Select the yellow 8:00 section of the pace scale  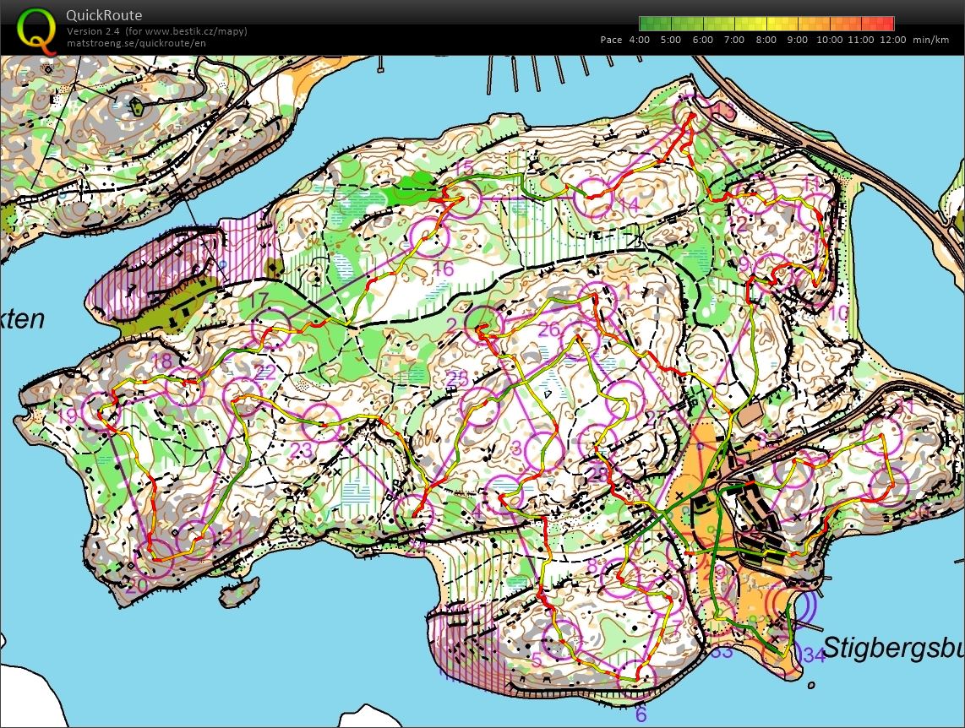(766, 24)
